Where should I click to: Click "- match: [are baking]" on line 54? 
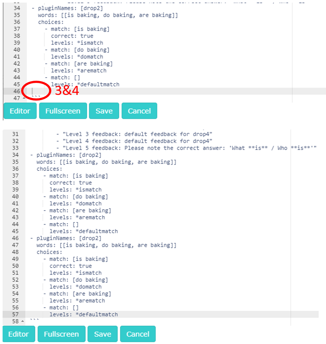[77, 294]
